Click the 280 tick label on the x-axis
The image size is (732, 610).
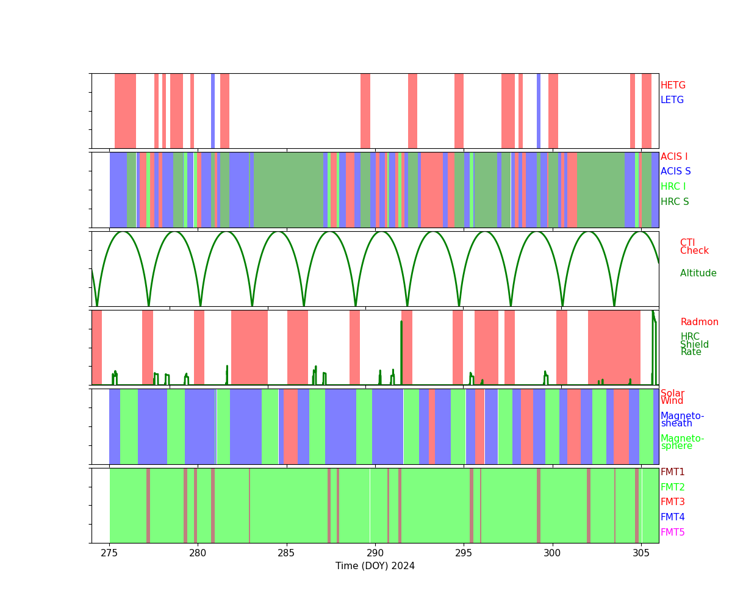[198, 553]
